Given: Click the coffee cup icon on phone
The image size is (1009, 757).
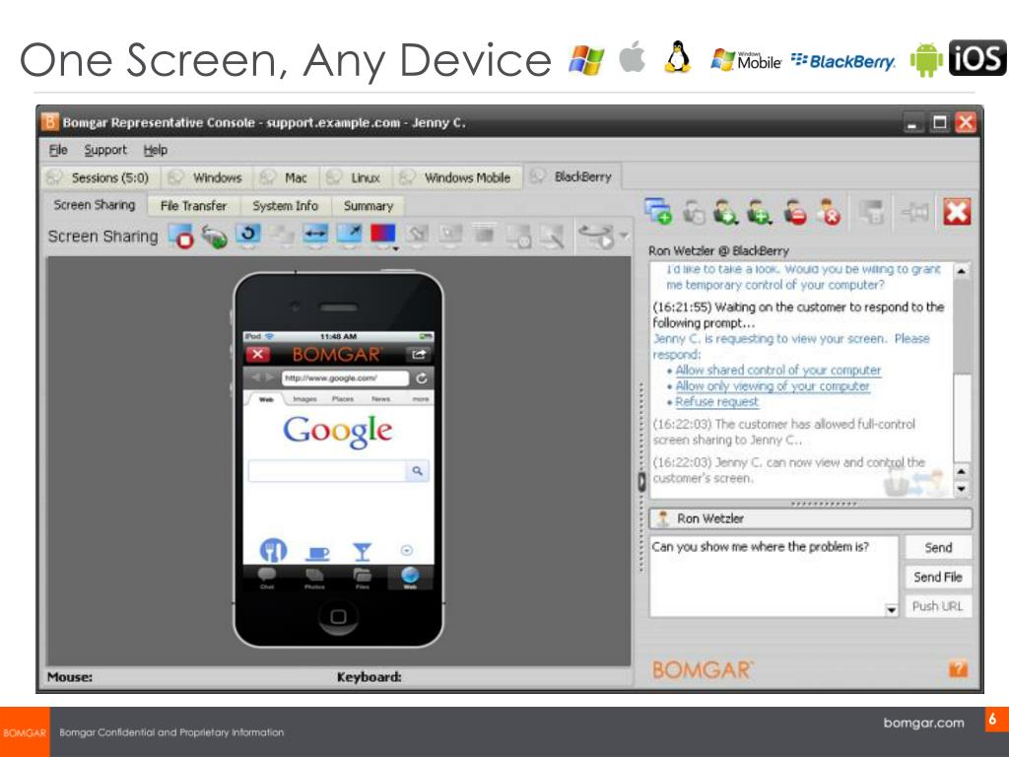Looking at the screenshot, I should [318, 552].
